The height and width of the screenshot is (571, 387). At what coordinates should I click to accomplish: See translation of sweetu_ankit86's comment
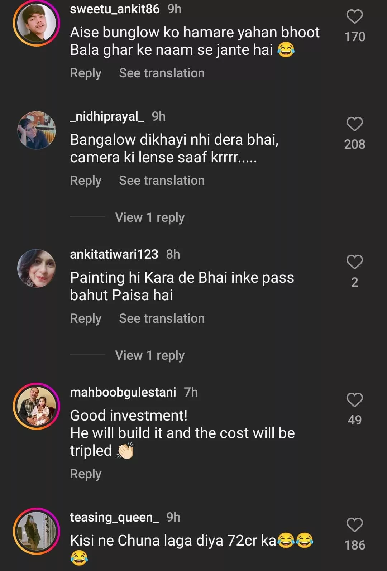(162, 73)
